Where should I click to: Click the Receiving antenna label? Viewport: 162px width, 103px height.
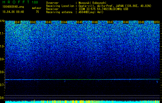[x=59, y=12]
